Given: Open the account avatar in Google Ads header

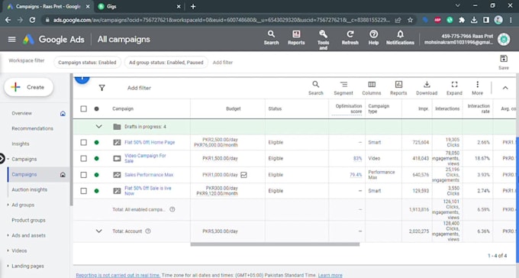Looking at the screenshot, I should 504,39.
